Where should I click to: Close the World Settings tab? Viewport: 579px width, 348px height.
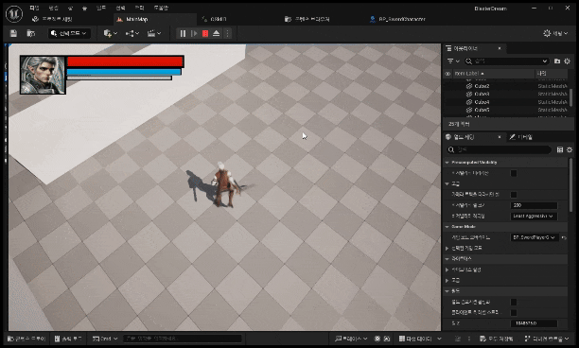(500, 137)
